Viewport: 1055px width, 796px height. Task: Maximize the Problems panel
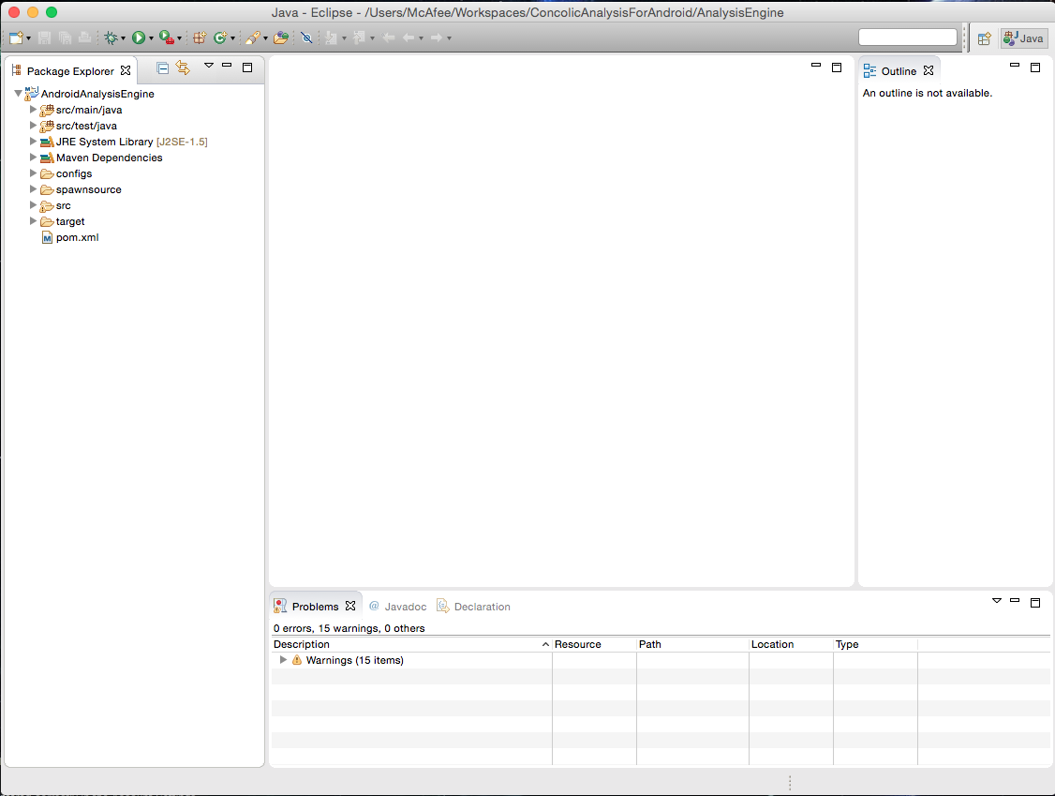[1035, 603]
